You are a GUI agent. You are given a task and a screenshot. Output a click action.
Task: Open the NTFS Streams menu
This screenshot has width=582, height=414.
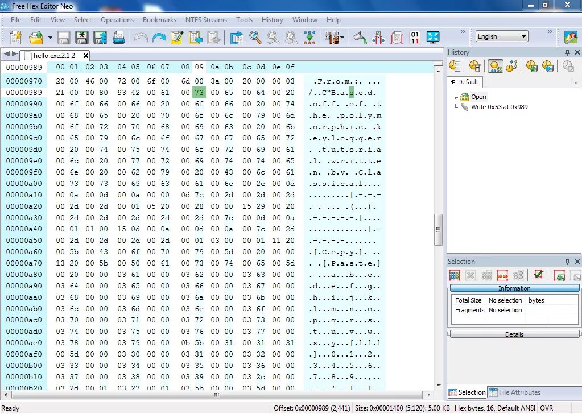pos(206,20)
